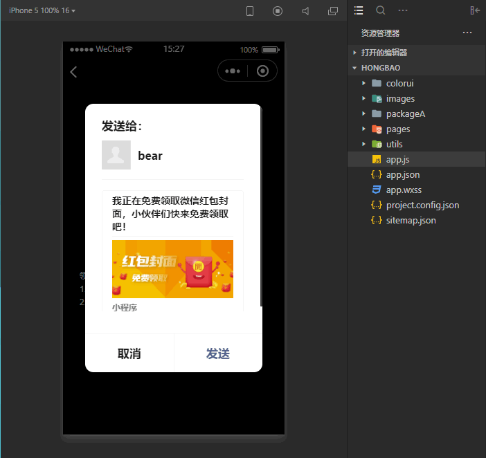Viewport: 486px width, 458px height.
Task: Collapse the HONGBAO project root
Action: tap(417, 68)
